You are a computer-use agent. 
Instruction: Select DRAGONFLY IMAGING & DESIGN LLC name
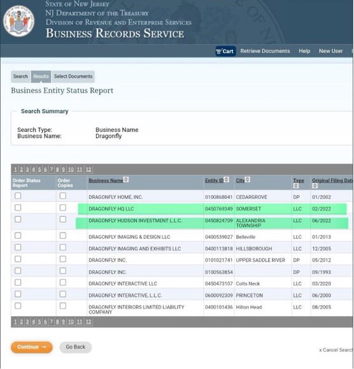tap(129, 237)
